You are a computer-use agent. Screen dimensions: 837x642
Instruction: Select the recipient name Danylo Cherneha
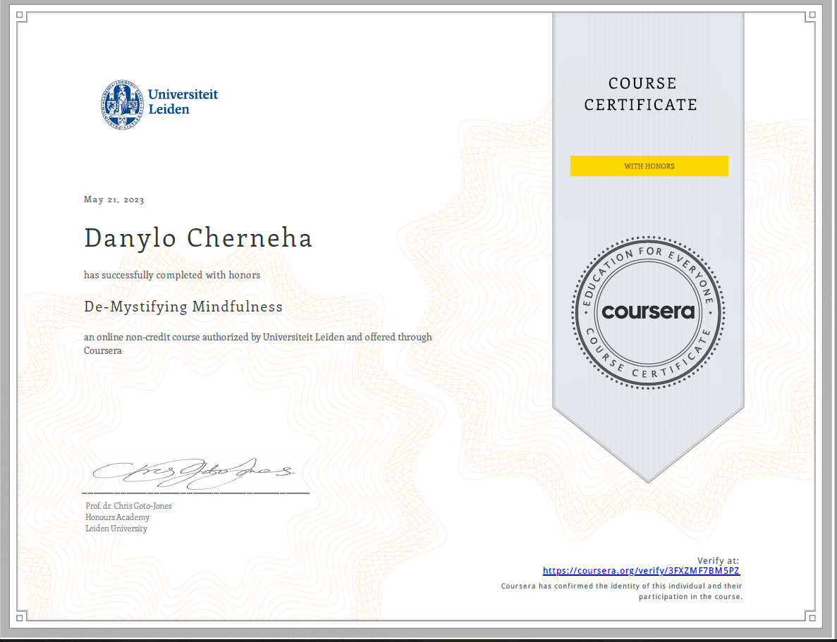coord(198,238)
